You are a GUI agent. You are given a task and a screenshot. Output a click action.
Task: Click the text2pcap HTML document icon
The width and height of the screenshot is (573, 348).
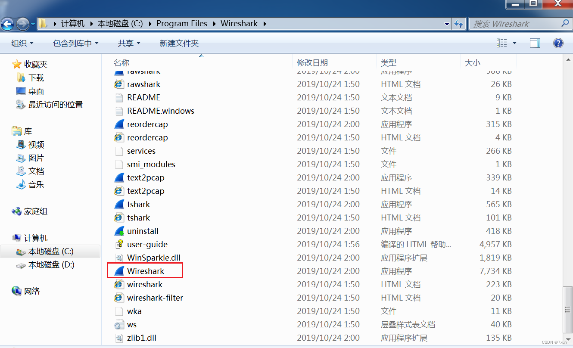119,191
